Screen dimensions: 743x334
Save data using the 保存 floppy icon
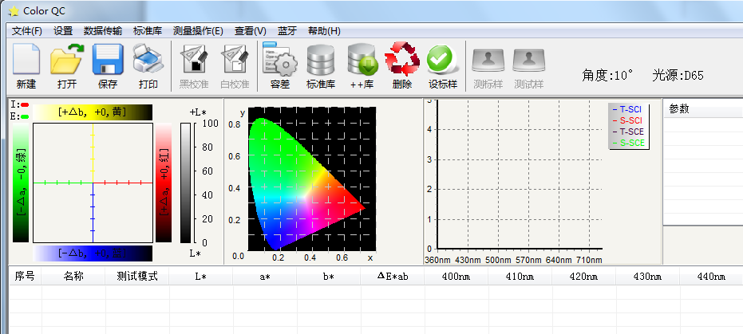point(108,65)
